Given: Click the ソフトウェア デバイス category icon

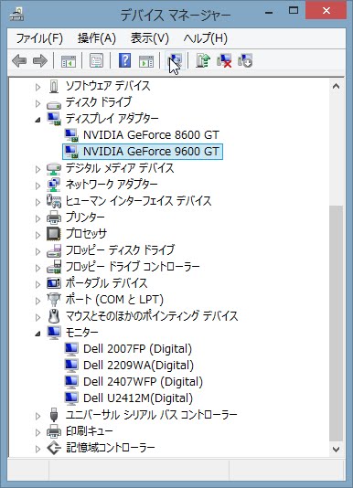Looking at the screenshot, I should pyautogui.click(x=54, y=86).
